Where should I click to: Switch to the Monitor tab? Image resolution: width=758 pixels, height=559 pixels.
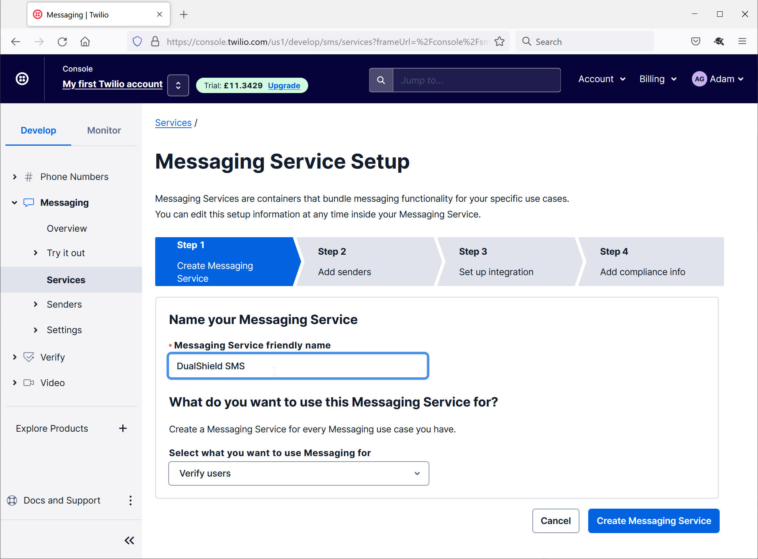tap(104, 130)
